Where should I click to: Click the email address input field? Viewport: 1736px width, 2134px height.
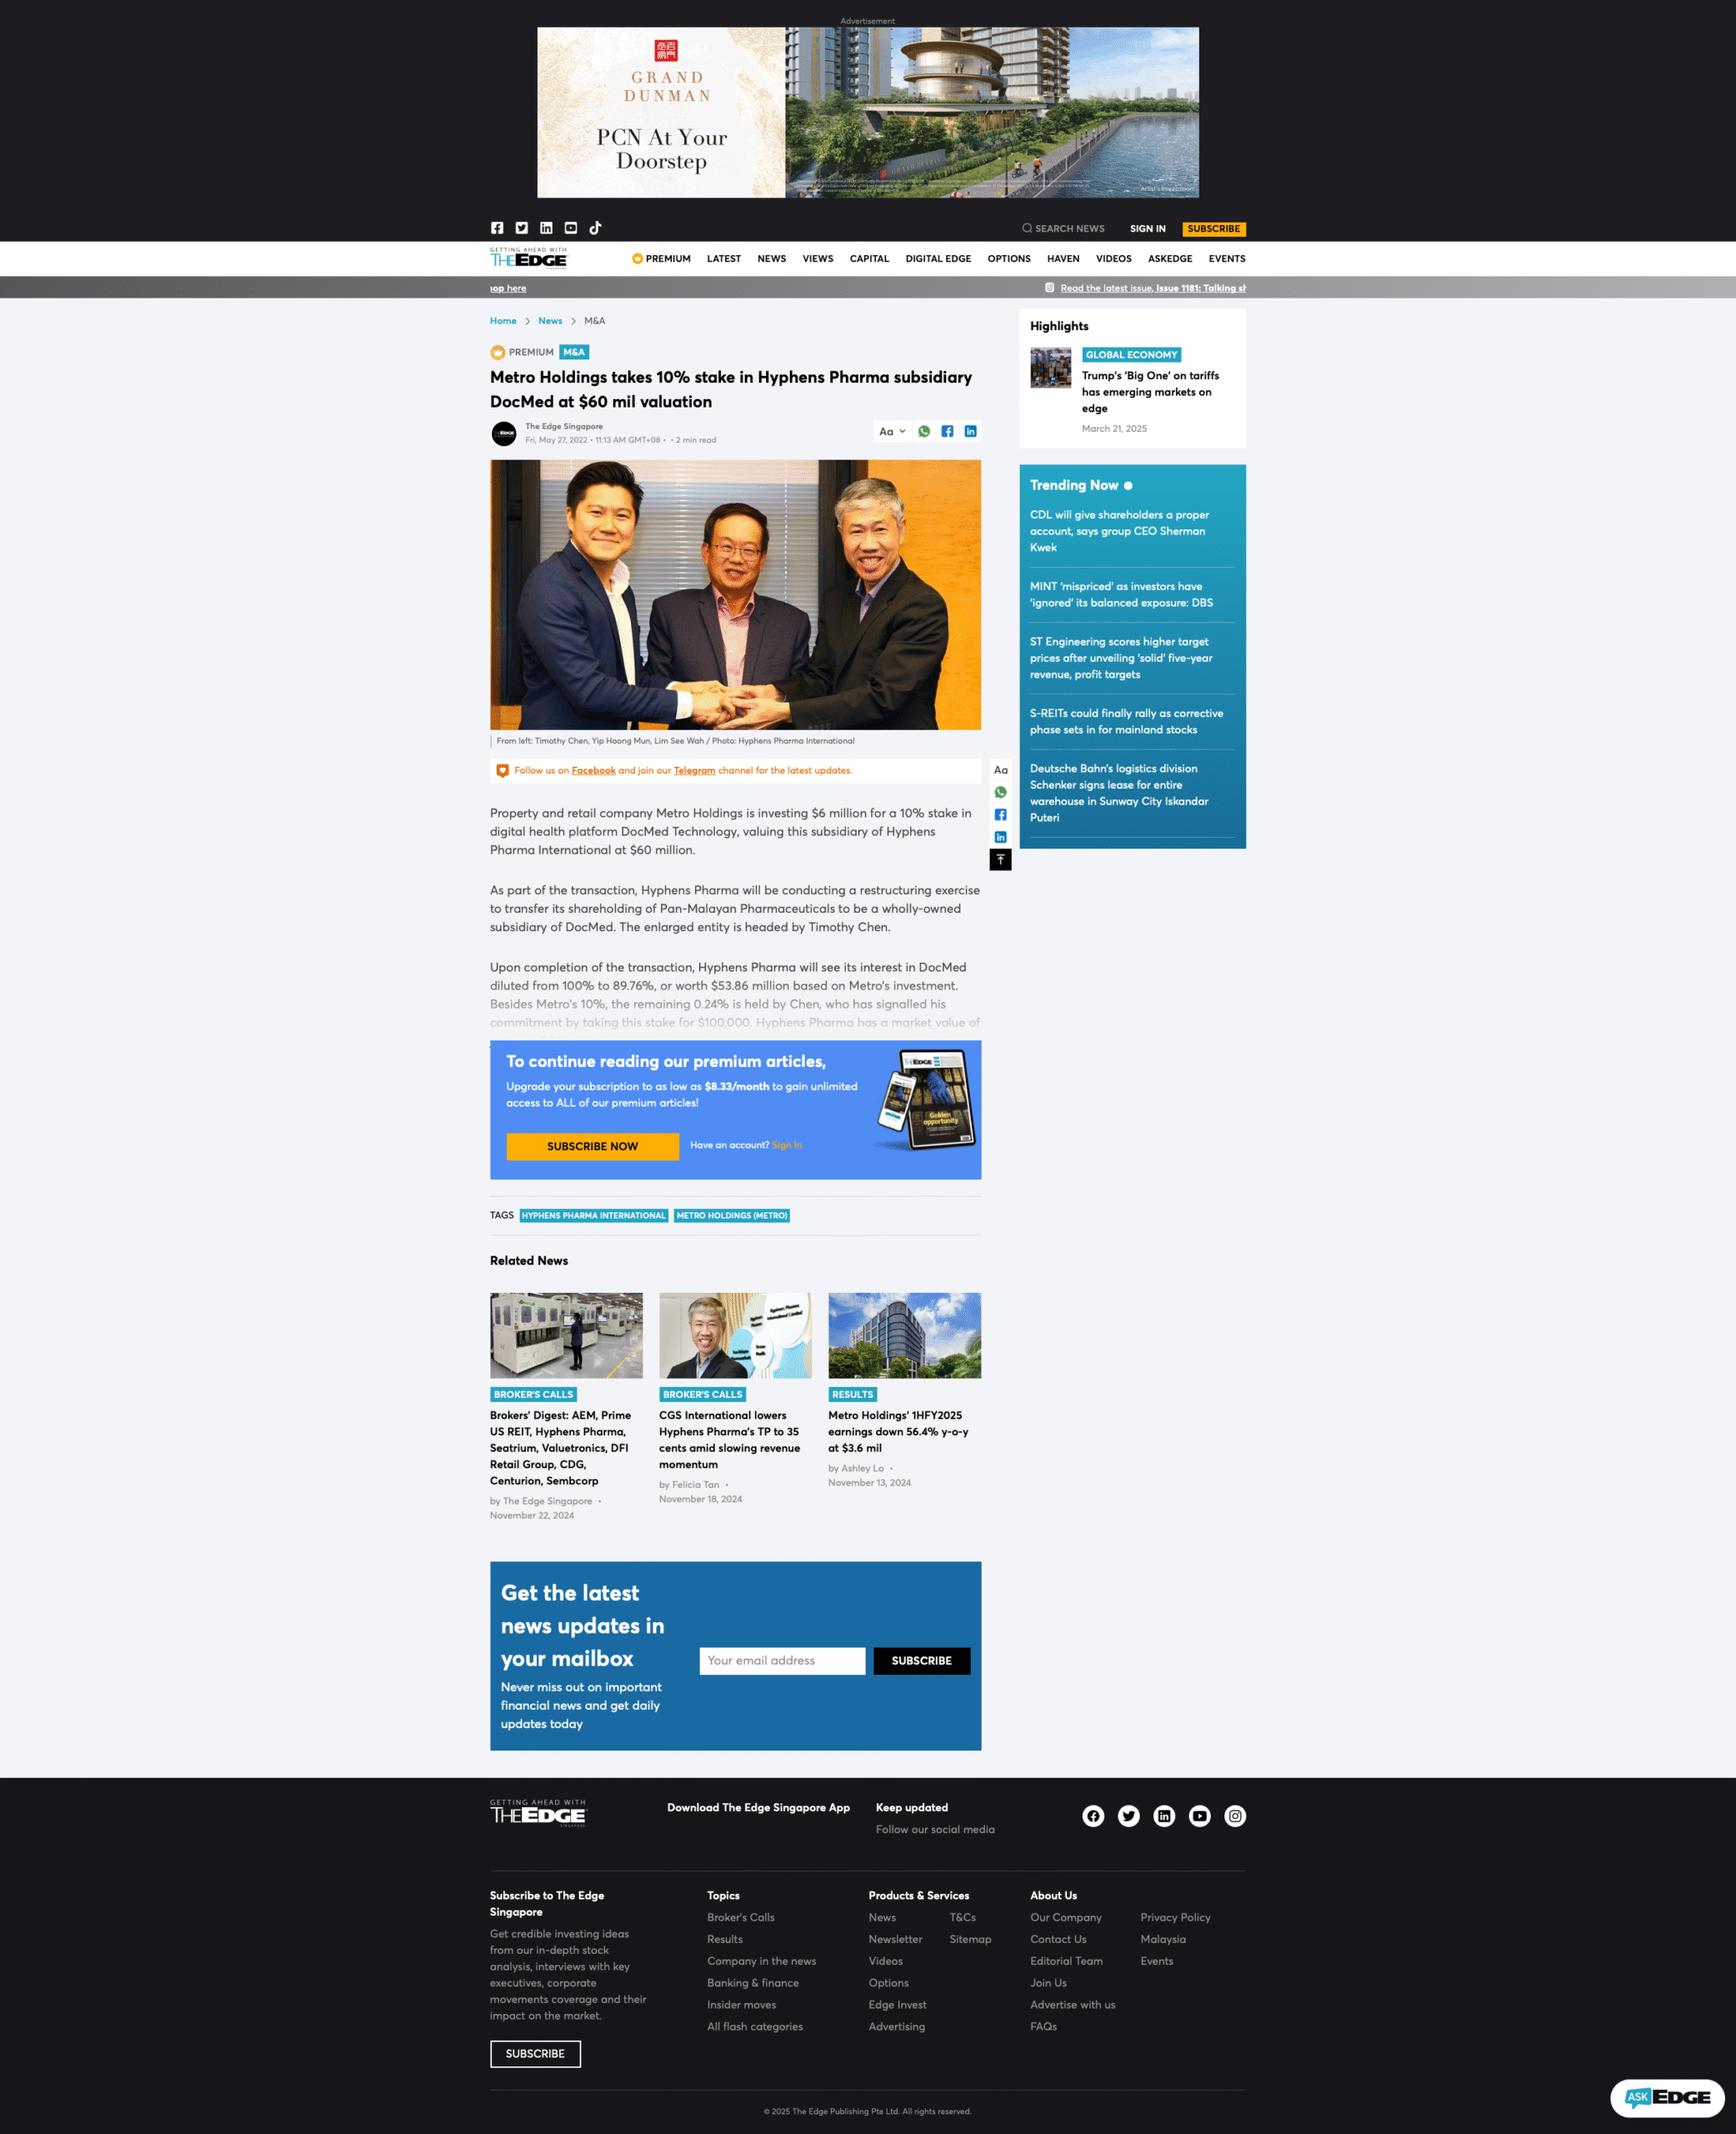(x=782, y=1661)
